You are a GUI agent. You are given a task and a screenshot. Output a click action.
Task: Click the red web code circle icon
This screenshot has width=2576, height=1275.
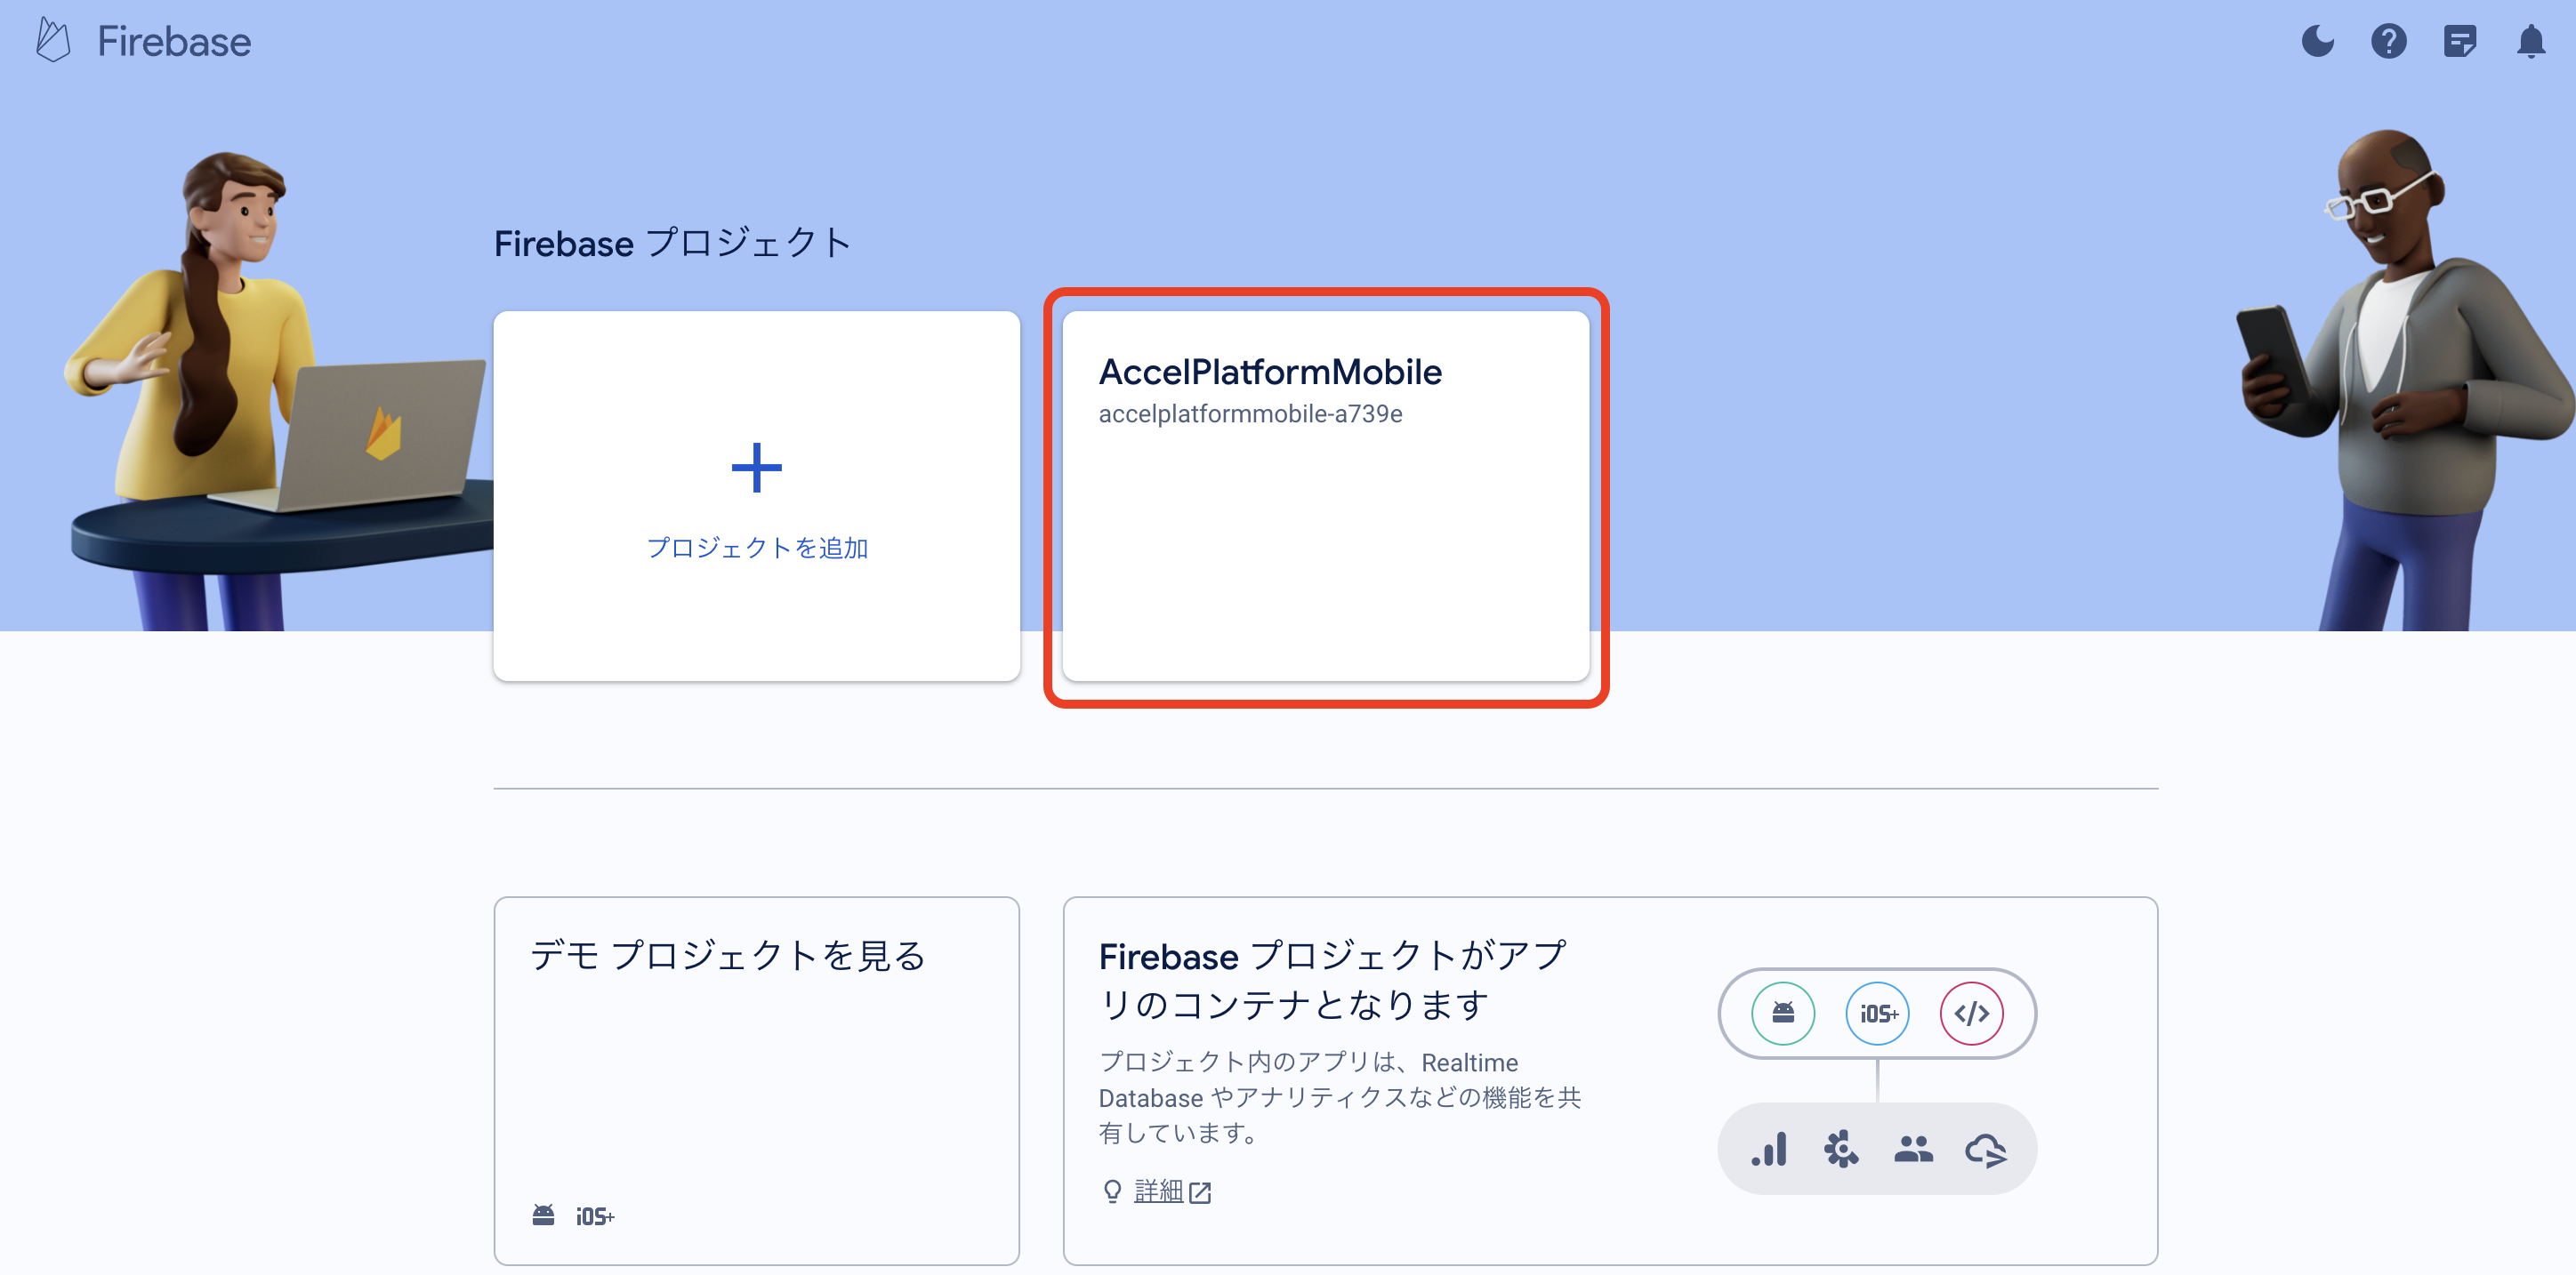click(1971, 1014)
